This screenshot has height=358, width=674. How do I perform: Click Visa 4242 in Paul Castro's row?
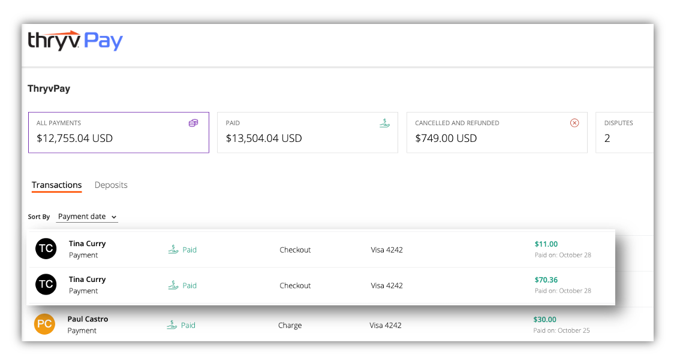click(x=386, y=326)
